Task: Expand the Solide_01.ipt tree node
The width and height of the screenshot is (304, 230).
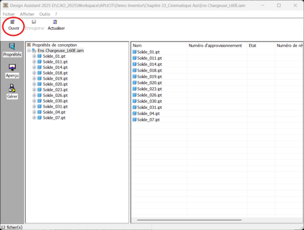Action: (34, 56)
